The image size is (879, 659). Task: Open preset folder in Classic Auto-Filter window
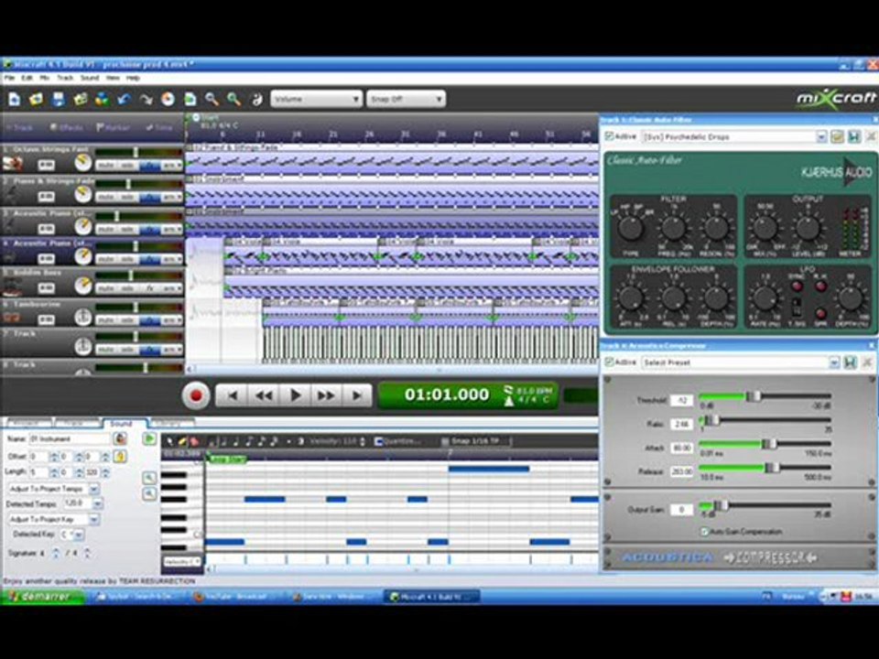click(x=837, y=136)
